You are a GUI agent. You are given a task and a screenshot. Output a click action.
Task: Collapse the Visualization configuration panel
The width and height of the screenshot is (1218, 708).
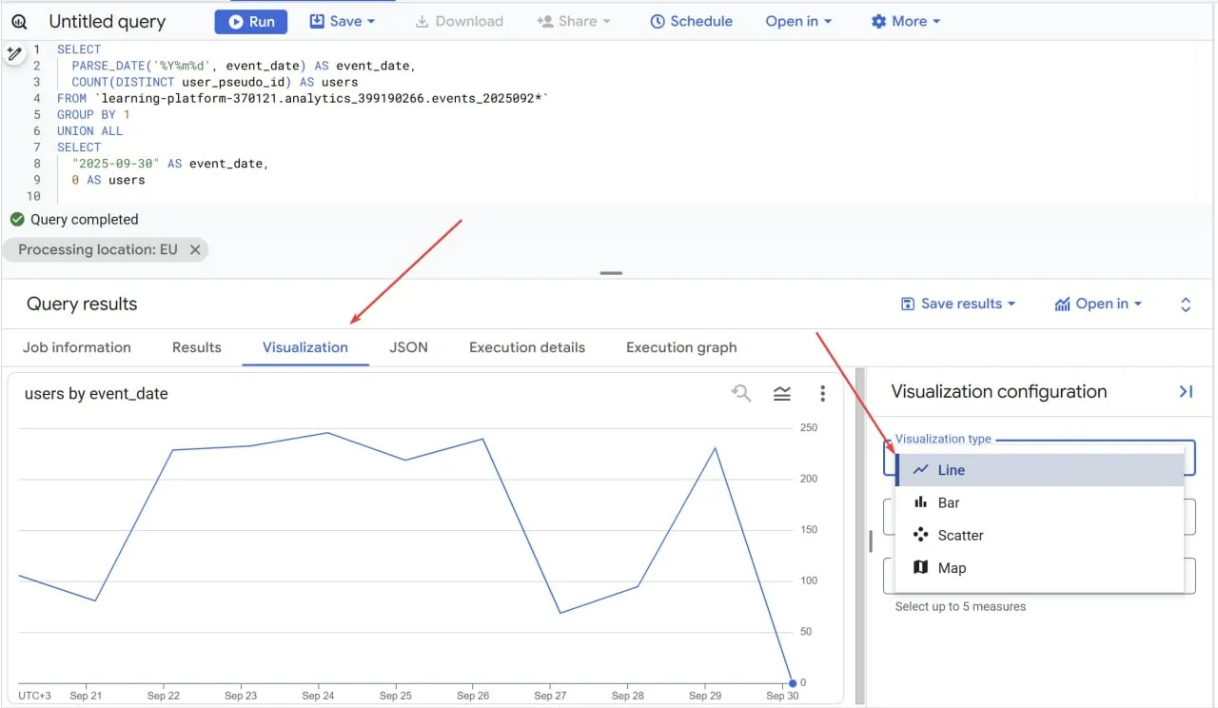coord(1186,391)
